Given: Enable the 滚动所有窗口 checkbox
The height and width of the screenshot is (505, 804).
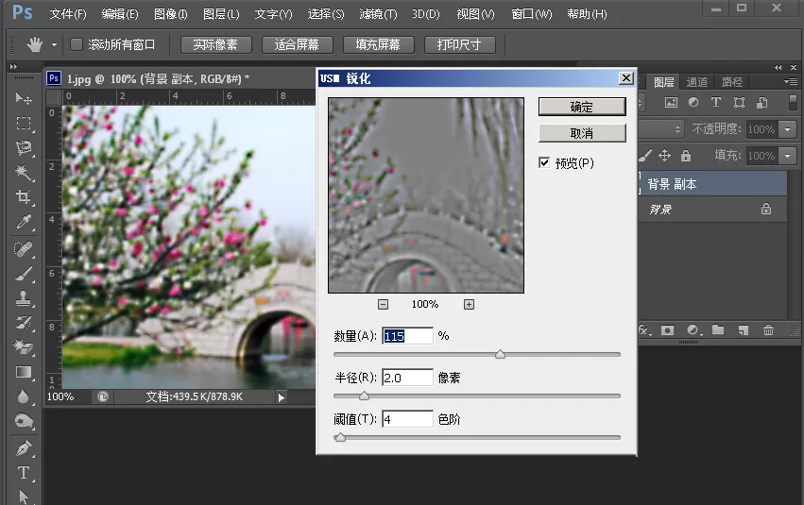Looking at the screenshot, I should pyautogui.click(x=77, y=44).
